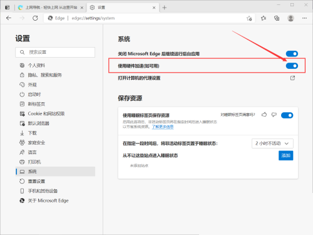The image size is (313, 235).
Task: Expand the 2 小时不活动 dropdown
Action: (x=272, y=144)
